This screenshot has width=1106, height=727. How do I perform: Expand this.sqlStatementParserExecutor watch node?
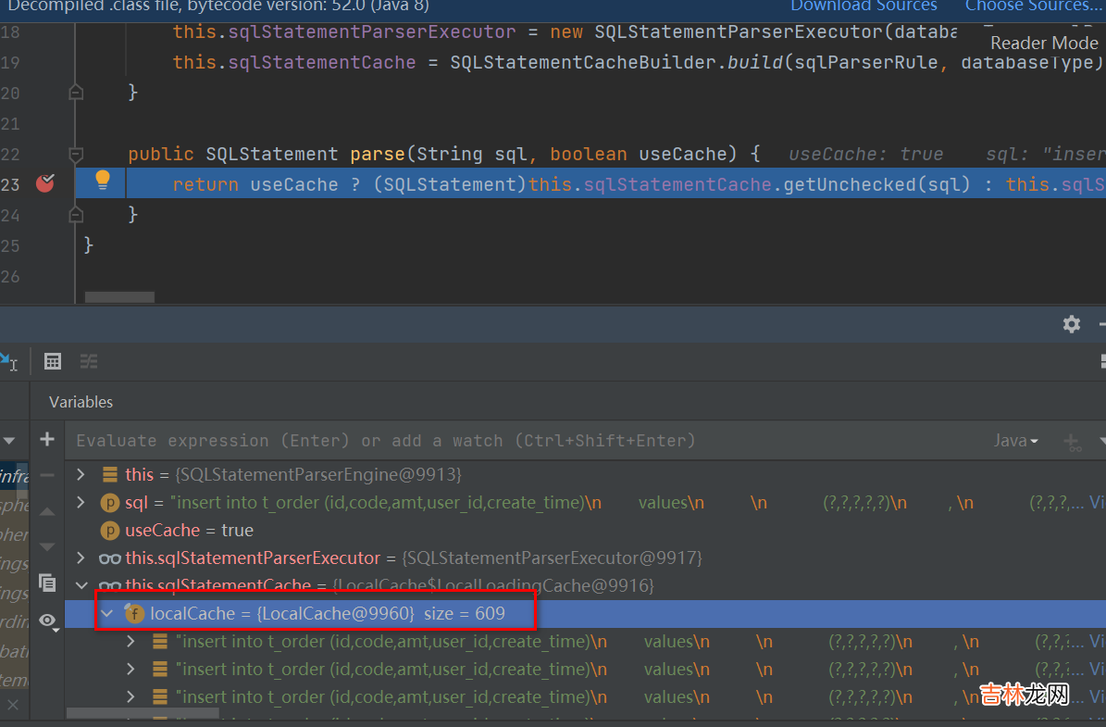pyautogui.click(x=81, y=558)
